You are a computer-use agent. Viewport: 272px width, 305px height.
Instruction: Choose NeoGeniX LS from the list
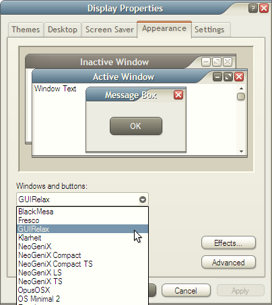[x=83, y=273]
